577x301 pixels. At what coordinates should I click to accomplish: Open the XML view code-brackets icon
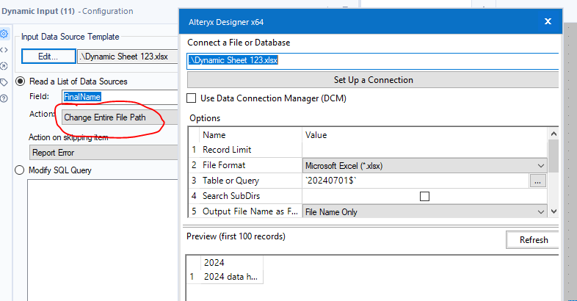(x=4, y=50)
